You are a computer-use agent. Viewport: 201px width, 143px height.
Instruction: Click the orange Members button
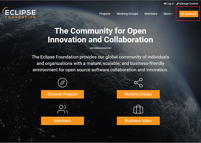tap(62, 121)
